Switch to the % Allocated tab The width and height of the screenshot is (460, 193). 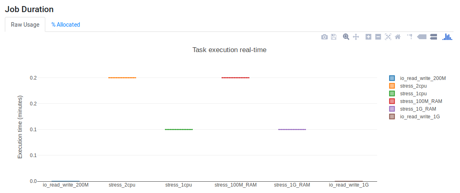[65, 25]
